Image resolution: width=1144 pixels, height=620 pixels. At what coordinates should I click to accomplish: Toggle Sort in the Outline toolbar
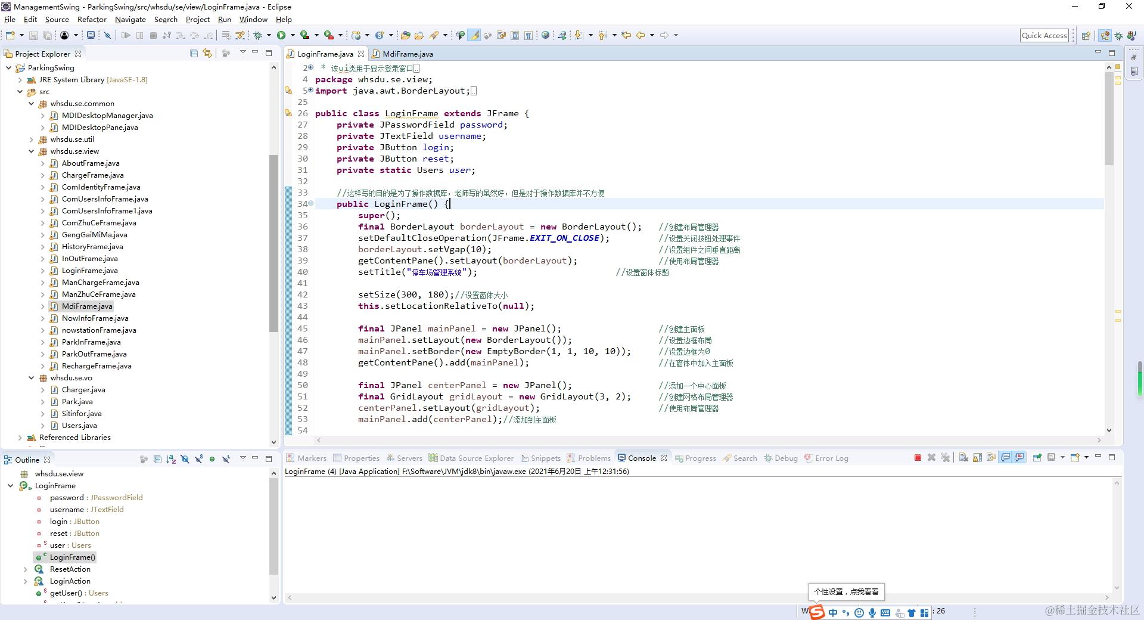[171, 459]
